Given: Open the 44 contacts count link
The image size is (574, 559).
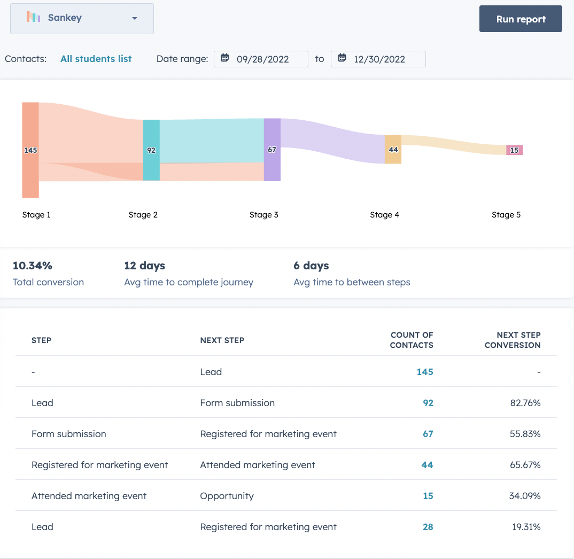Looking at the screenshot, I should (x=427, y=465).
